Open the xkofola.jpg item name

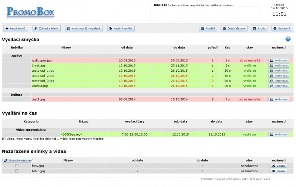[40, 86]
